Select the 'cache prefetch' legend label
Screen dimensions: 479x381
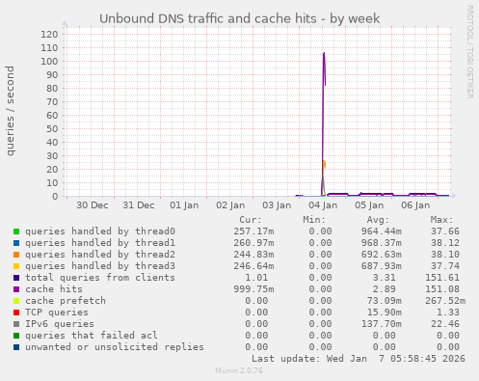pyautogui.click(x=66, y=301)
